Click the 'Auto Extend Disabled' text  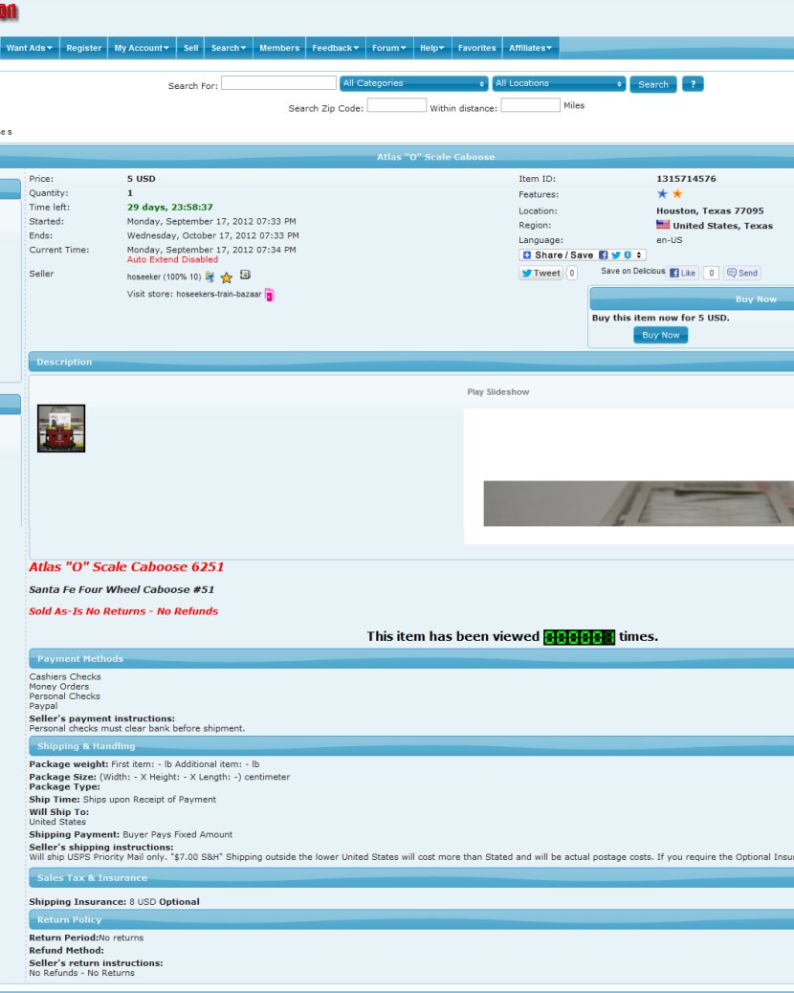pos(172,259)
